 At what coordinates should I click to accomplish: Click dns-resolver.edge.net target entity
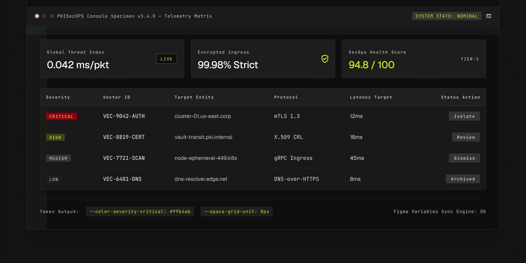pos(201,179)
